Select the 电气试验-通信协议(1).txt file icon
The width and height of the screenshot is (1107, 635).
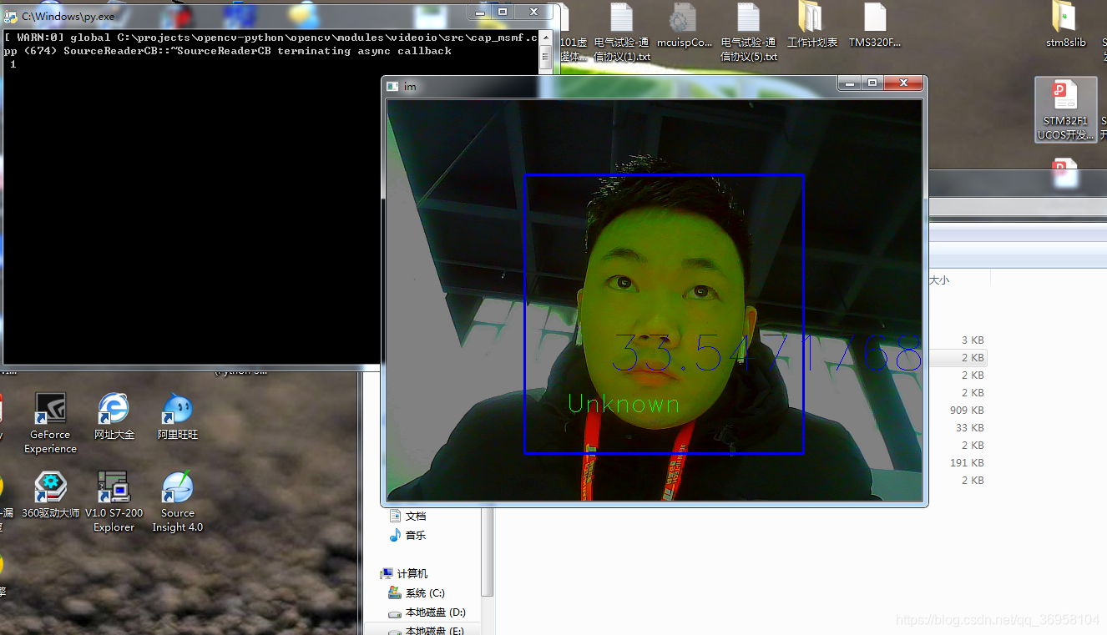[622, 33]
